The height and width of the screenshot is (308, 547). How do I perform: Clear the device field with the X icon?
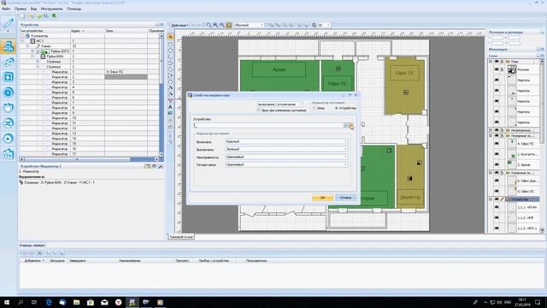pos(345,126)
